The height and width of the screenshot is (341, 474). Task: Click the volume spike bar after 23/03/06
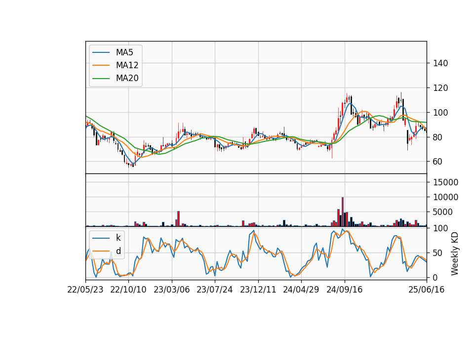(178, 219)
